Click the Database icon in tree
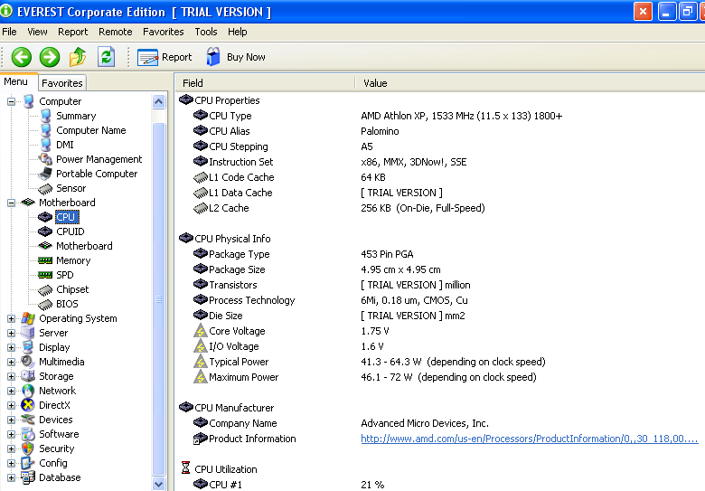The width and height of the screenshot is (705, 491). tap(28, 477)
